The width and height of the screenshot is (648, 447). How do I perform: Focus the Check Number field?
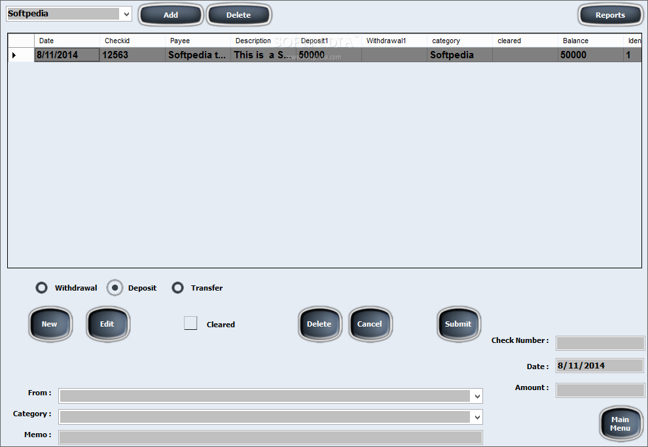coord(600,343)
